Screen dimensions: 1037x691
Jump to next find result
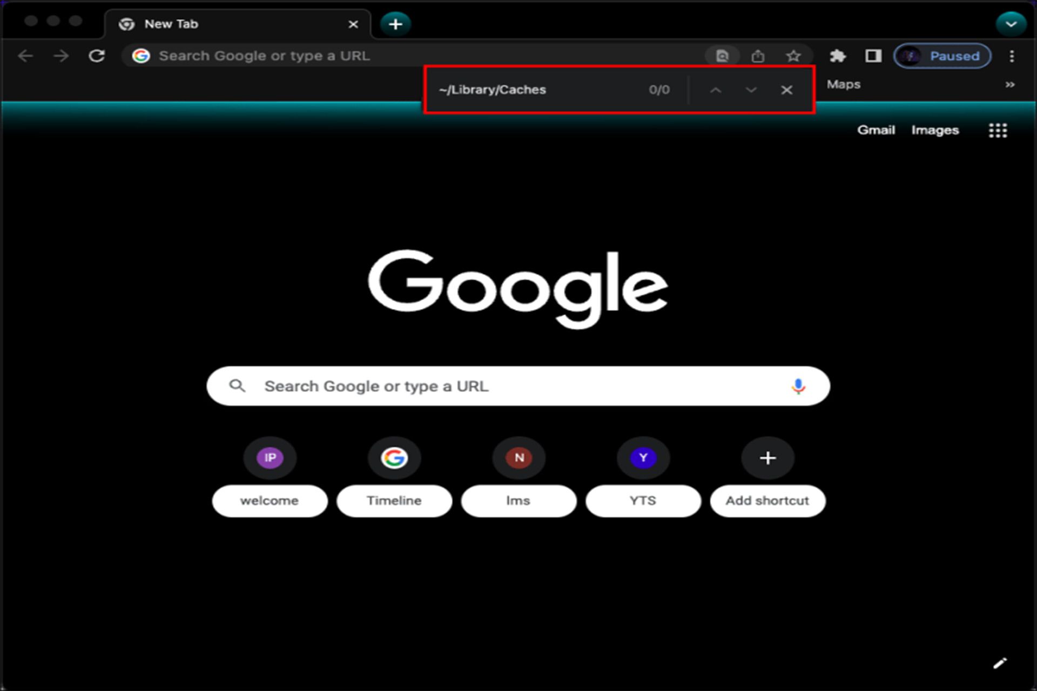[x=751, y=90]
